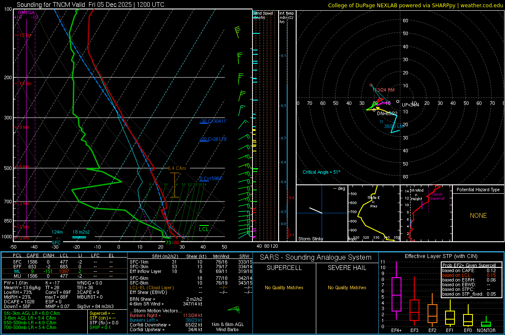Click the DN=65/22 hodograph label
505x335 pixels.
(x=387, y=113)
